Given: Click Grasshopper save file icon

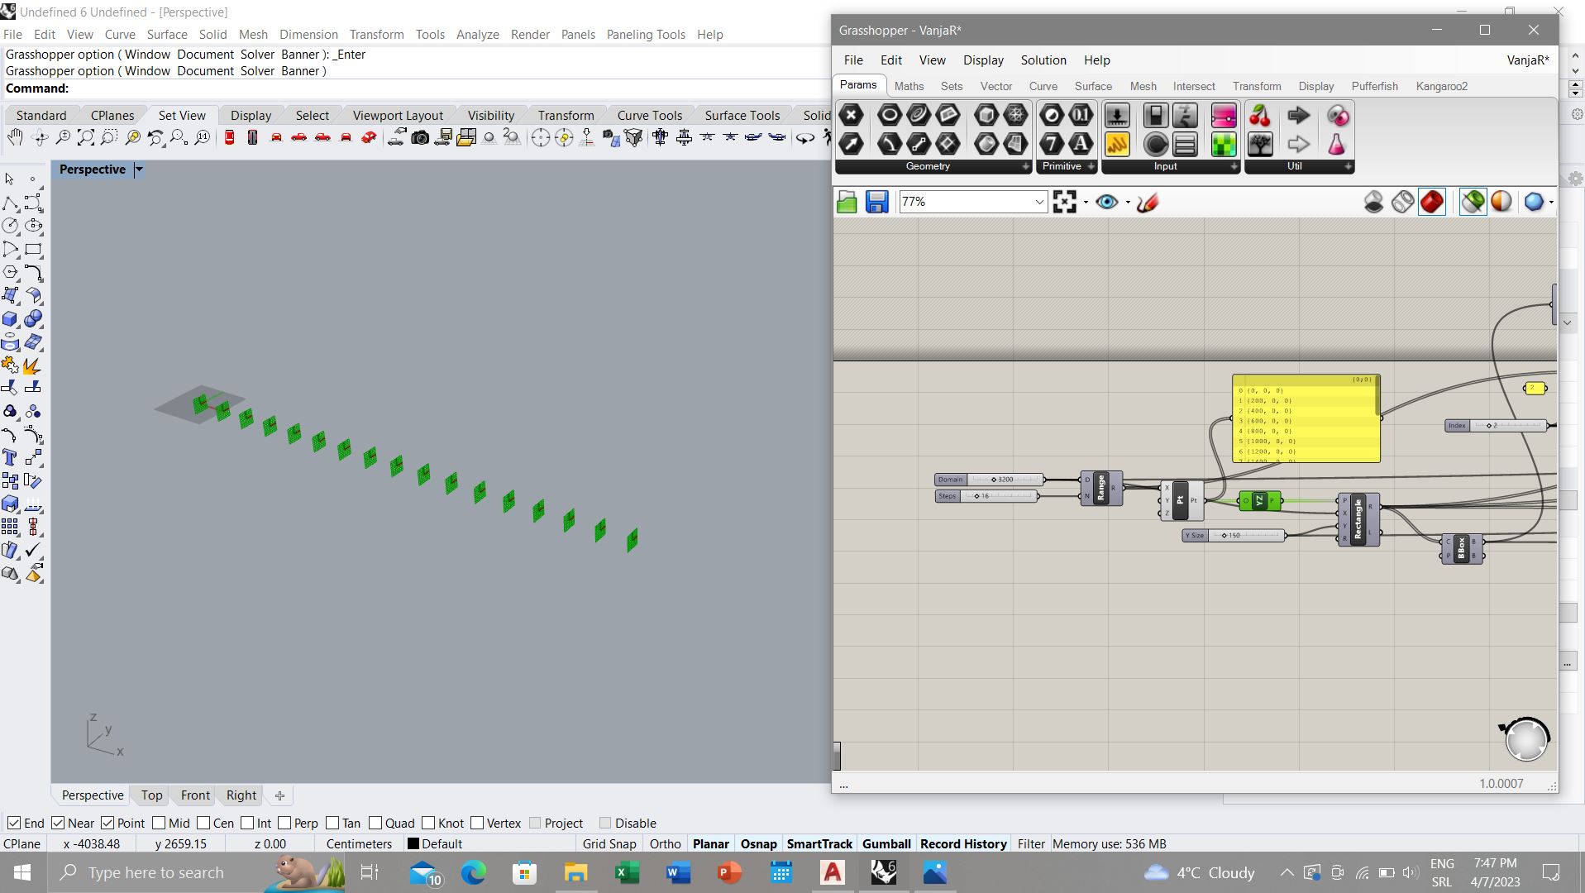Looking at the screenshot, I should tap(876, 202).
